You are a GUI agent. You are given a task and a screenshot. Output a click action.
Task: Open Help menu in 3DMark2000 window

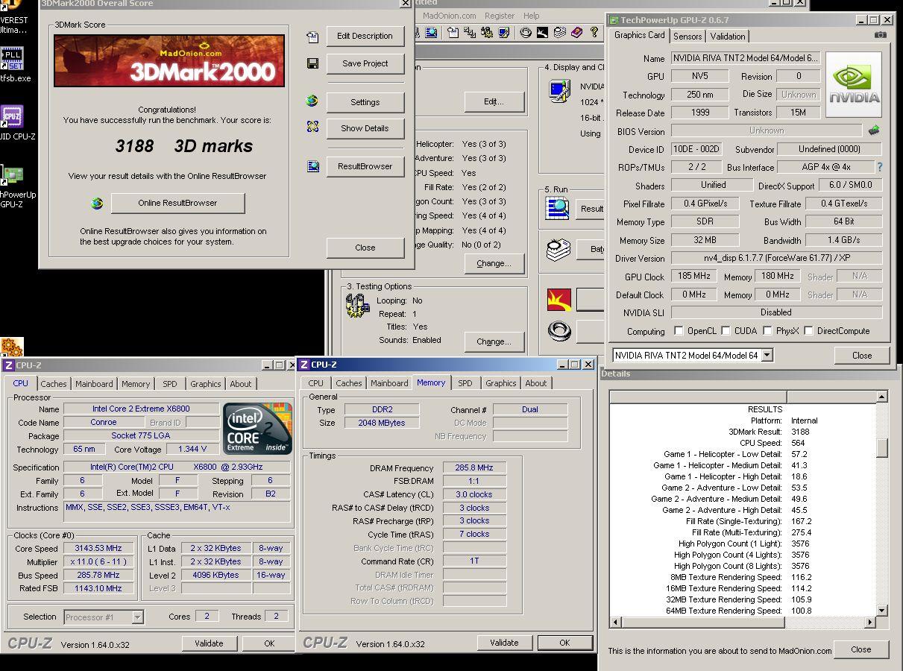(x=531, y=15)
